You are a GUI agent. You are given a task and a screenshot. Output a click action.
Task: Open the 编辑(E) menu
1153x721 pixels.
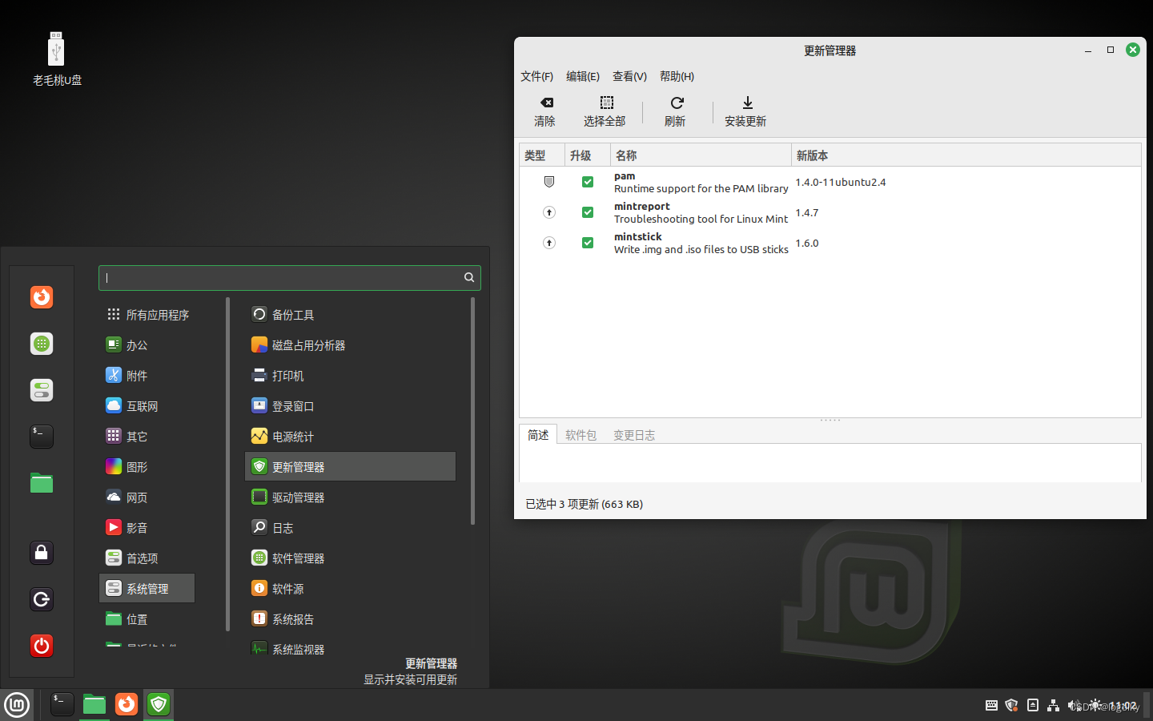click(x=583, y=76)
